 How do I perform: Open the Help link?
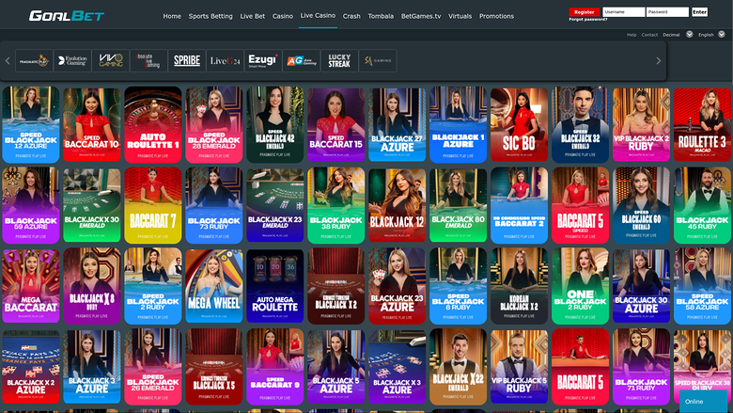[x=632, y=35]
